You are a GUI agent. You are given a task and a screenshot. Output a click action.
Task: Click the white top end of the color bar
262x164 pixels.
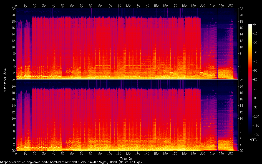[x=250, y=25]
